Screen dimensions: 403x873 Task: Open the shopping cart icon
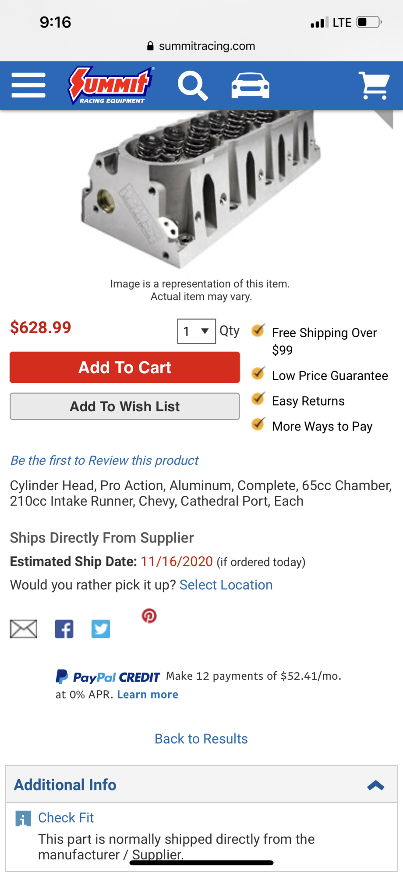coord(374,86)
